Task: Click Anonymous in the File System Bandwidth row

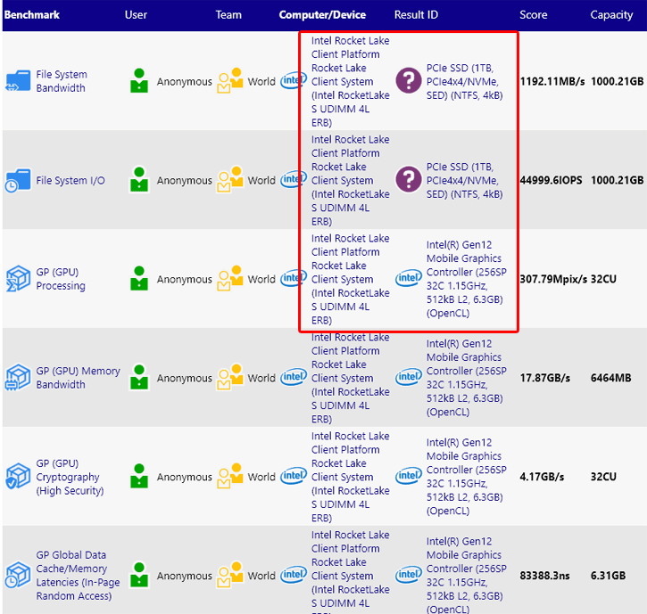Action: click(184, 82)
